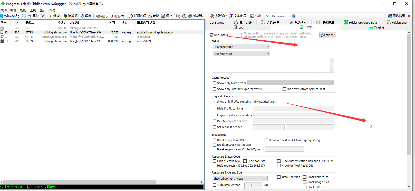
Task: Click the right arrow of session list scrollbar
Action: pos(202,182)
